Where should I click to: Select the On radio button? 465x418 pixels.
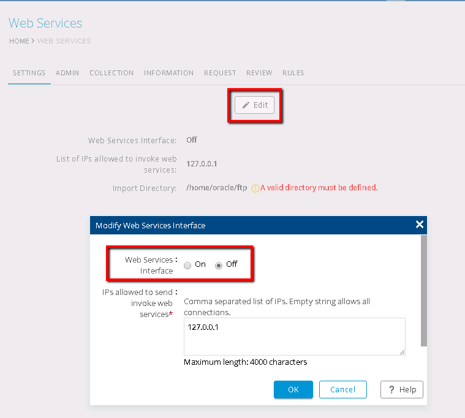point(187,265)
